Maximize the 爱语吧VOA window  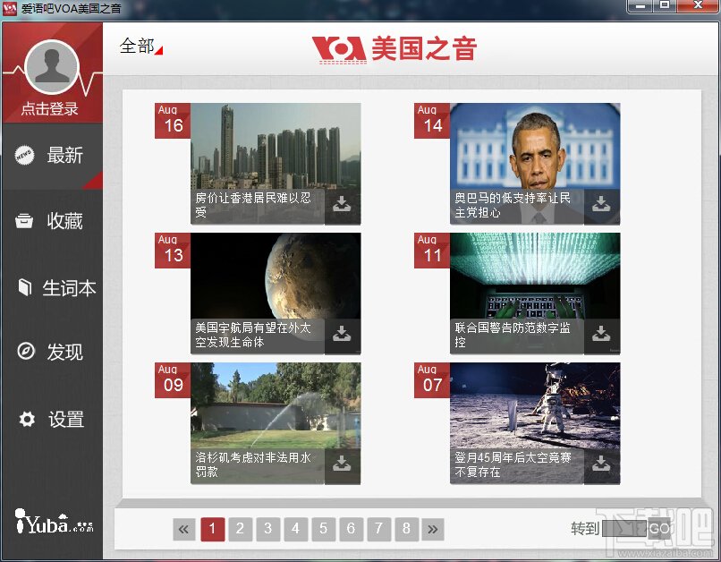pyautogui.click(x=665, y=6)
